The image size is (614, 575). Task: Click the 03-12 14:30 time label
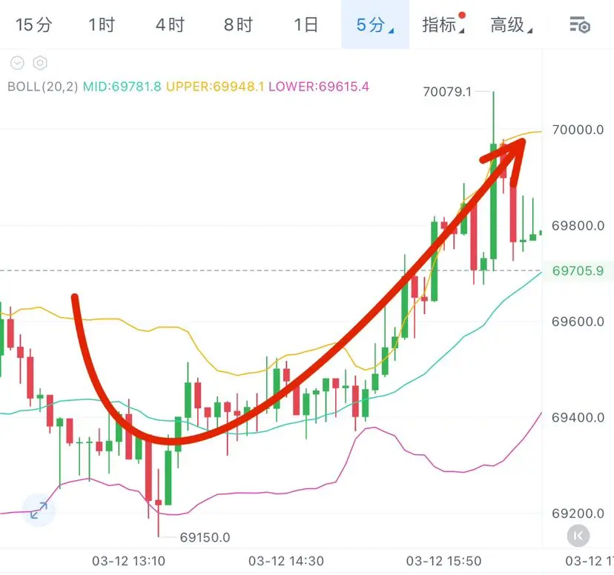(285, 561)
